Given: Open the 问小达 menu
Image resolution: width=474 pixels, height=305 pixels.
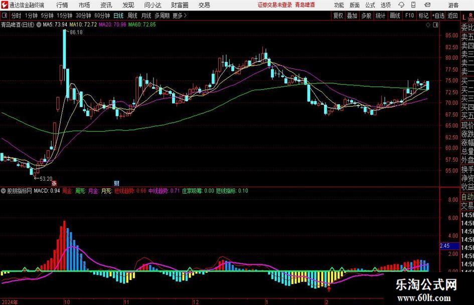Looking at the screenshot, I should tap(152, 5).
